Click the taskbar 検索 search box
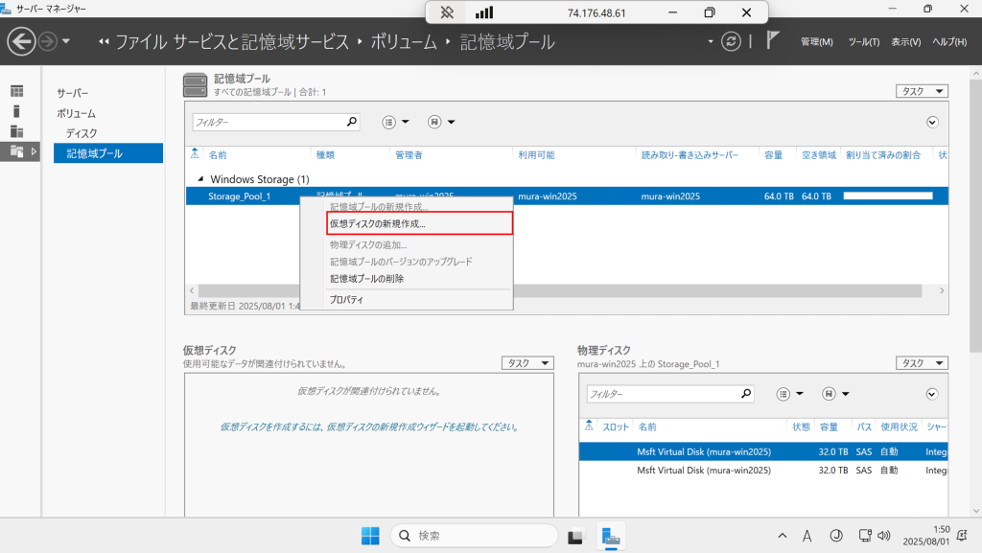Image resolution: width=982 pixels, height=553 pixels. [x=474, y=536]
